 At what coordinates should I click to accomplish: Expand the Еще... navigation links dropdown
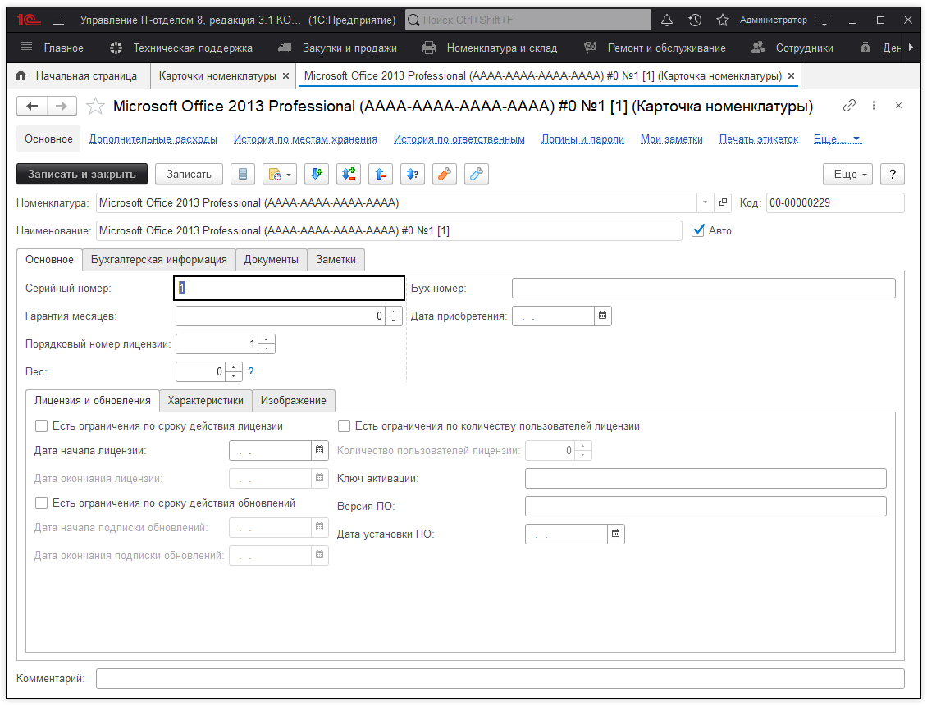pos(838,139)
